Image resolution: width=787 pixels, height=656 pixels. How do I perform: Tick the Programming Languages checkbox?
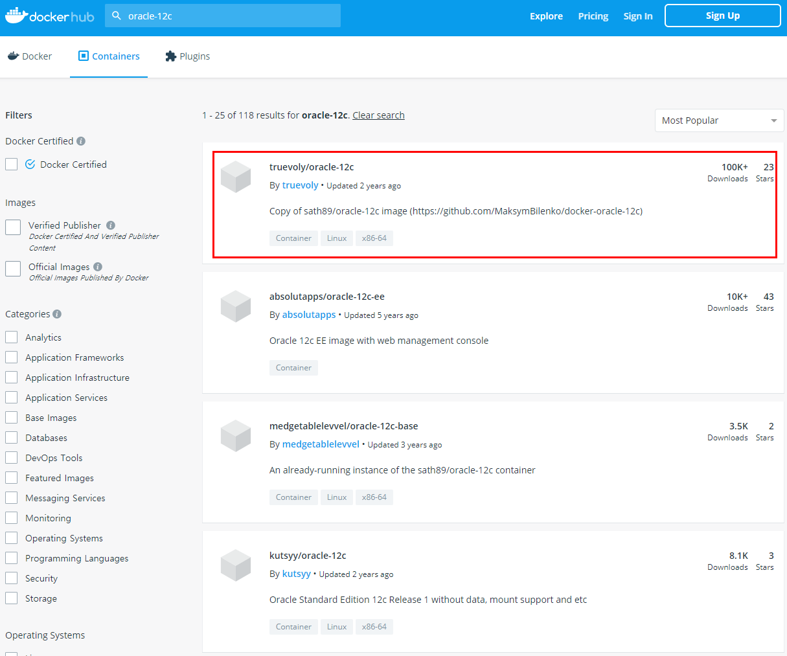11,558
